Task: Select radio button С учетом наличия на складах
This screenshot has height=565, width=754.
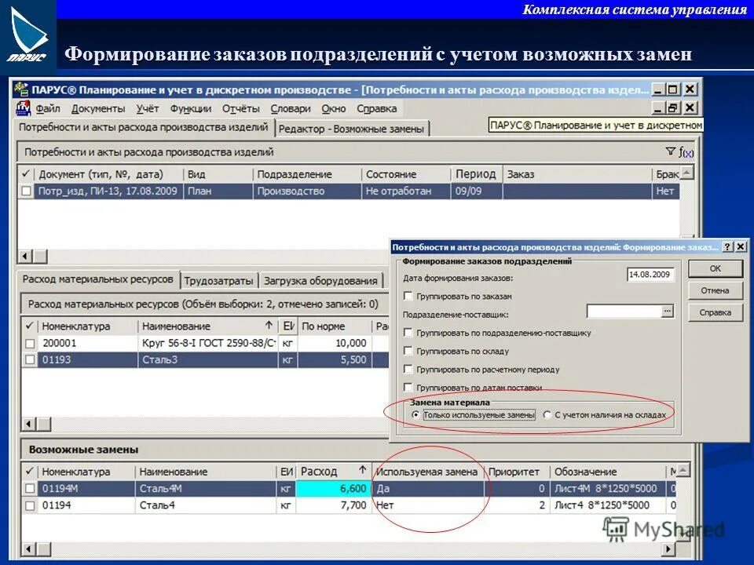Action: (546, 414)
